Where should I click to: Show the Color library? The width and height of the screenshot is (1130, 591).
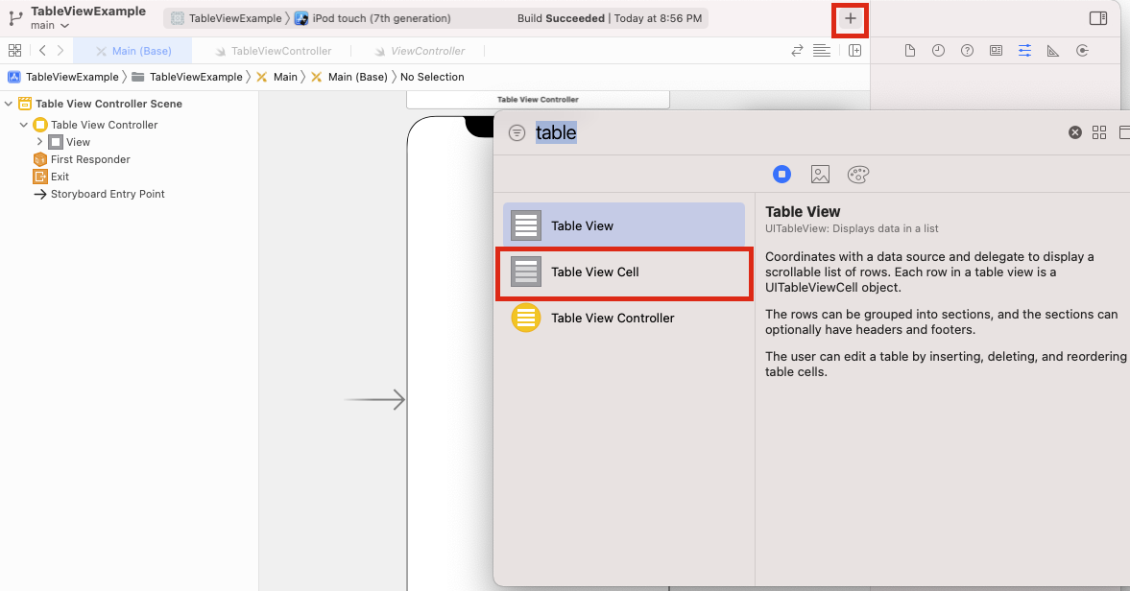(x=858, y=175)
